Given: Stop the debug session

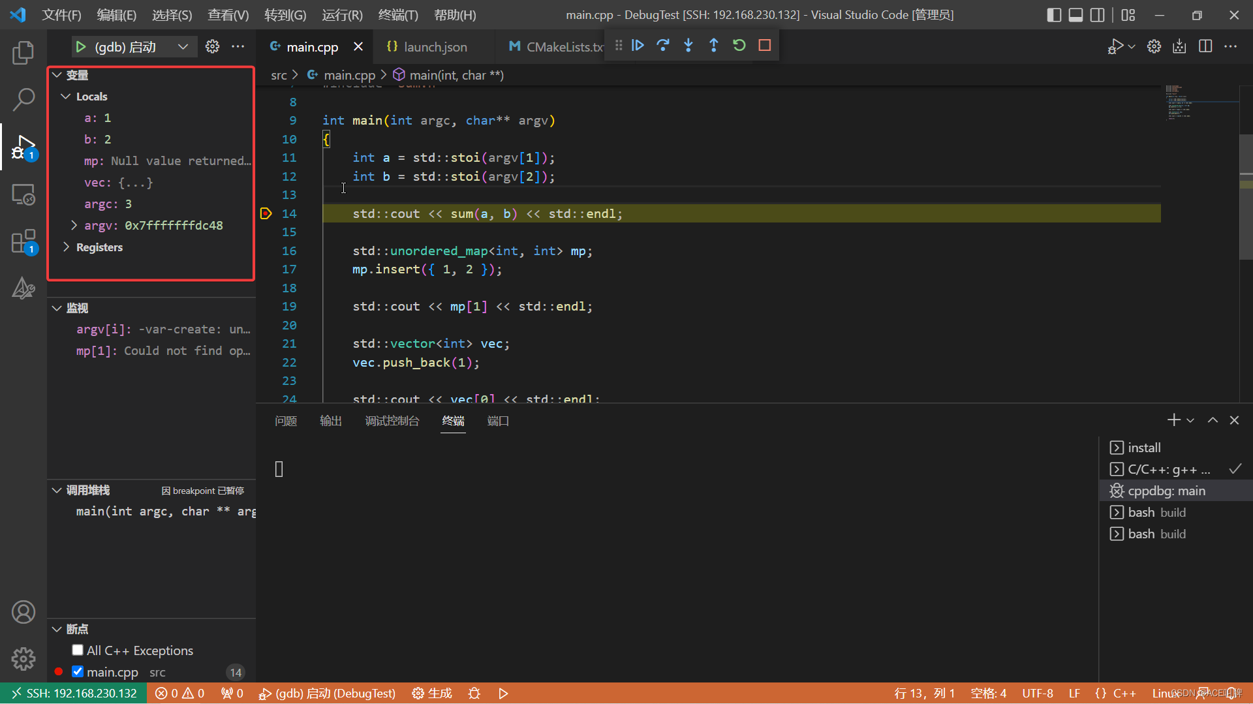Looking at the screenshot, I should point(765,46).
